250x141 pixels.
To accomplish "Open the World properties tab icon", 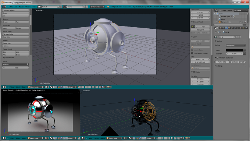I will point(226,28).
